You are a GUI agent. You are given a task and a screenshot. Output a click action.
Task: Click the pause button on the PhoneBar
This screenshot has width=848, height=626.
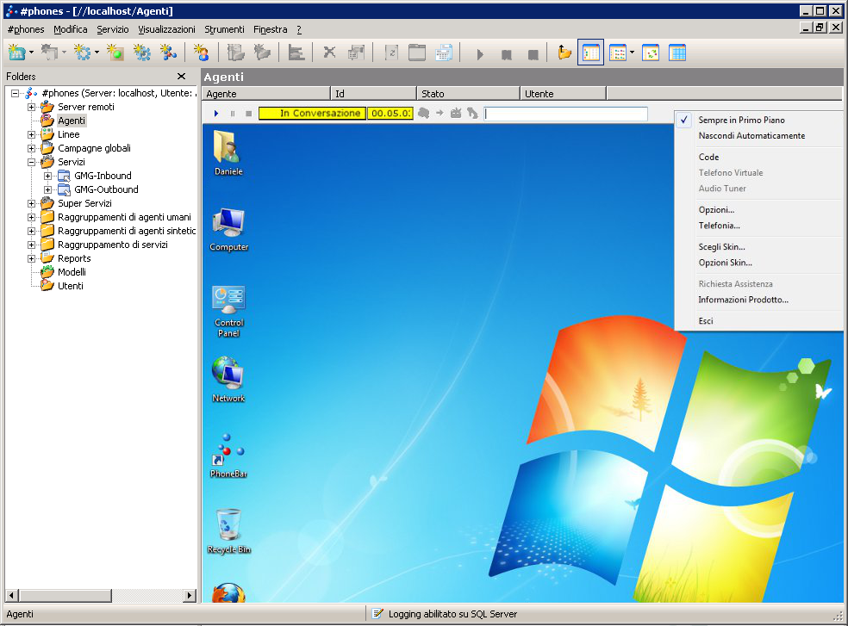[233, 114]
